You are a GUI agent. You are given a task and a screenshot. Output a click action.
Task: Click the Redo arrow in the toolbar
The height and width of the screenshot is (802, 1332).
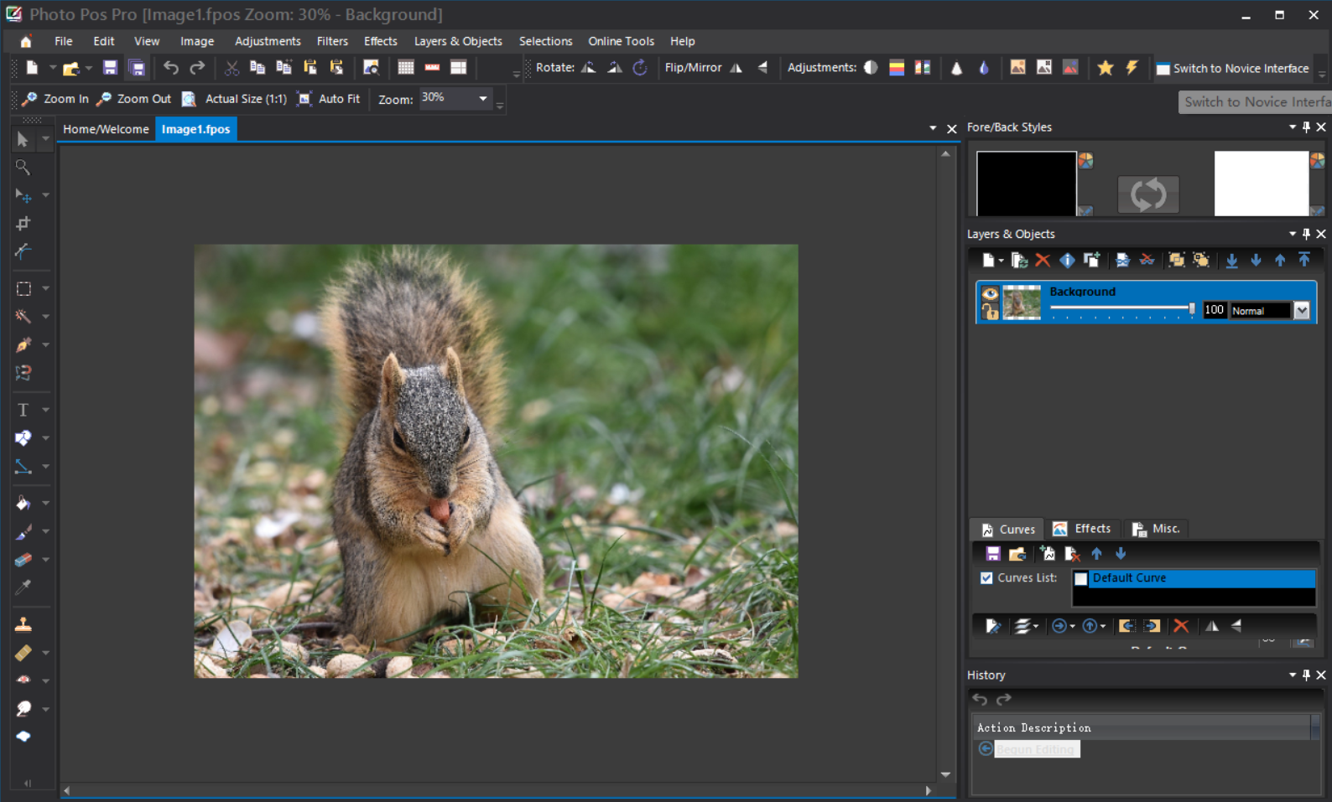[x=197, y=68]
